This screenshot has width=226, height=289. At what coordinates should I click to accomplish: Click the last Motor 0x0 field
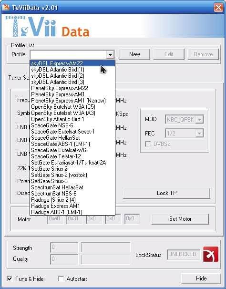pos(132,219)
